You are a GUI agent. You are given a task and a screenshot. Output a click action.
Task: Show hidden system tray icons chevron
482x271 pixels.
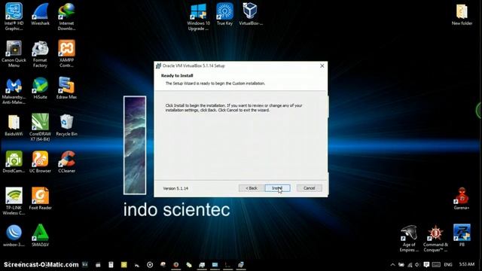(x=392, y=264)
